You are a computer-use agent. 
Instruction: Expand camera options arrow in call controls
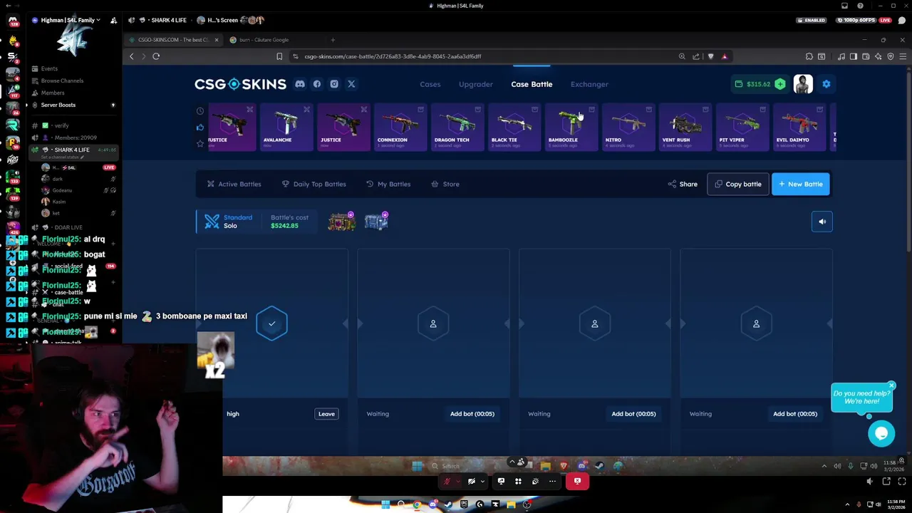pyautogui.click(x=482, y=481)
